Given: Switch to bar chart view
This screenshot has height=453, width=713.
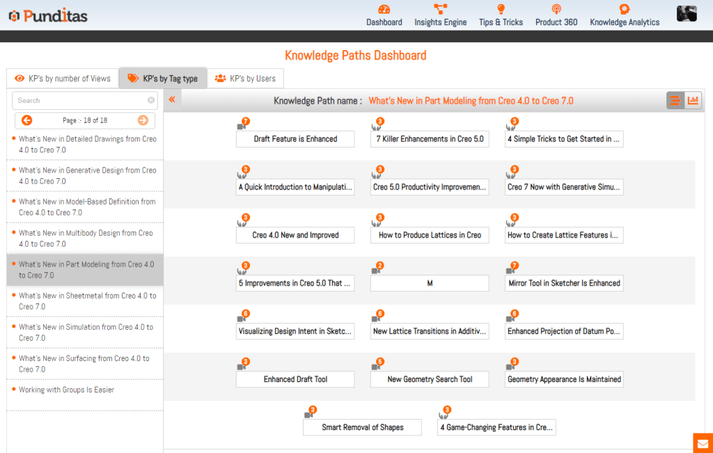Looking at the screenshot, I should point(693,101).
